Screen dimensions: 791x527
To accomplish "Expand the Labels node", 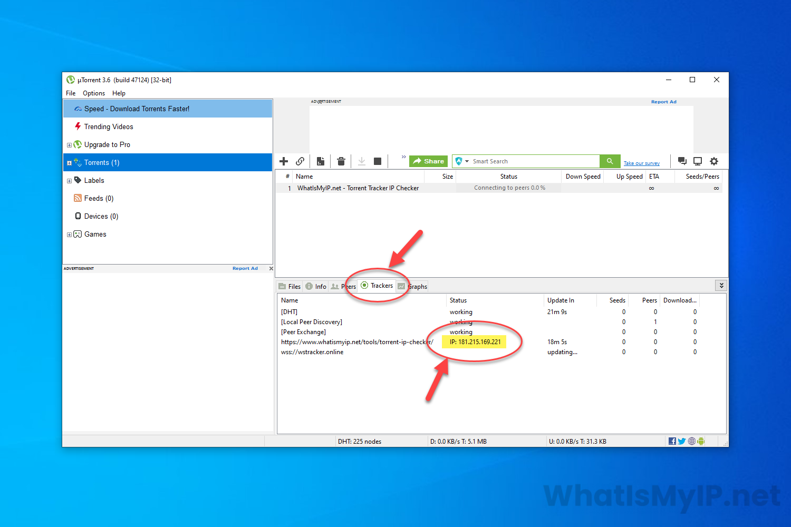I will [69, 181].
